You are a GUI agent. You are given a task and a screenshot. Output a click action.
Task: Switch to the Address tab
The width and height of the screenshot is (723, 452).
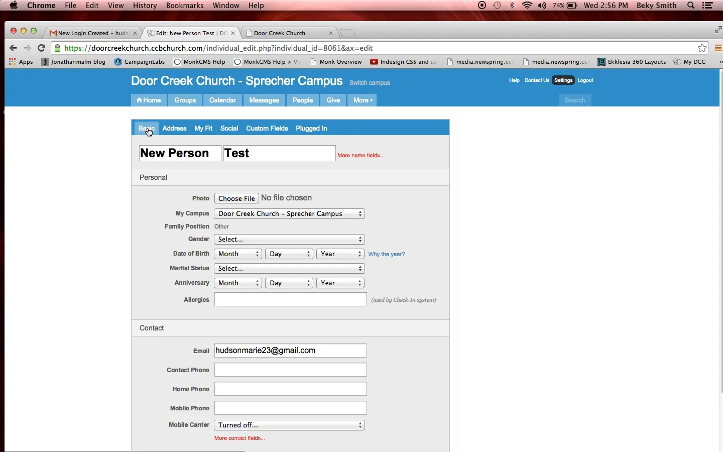click(175, 129)
